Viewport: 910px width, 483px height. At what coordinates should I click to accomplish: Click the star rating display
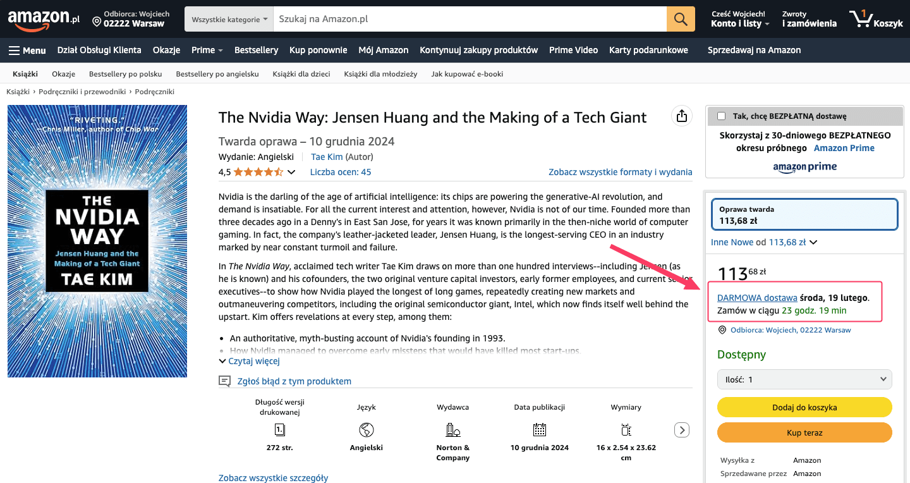pyautogui.click(x=258, y=172)
